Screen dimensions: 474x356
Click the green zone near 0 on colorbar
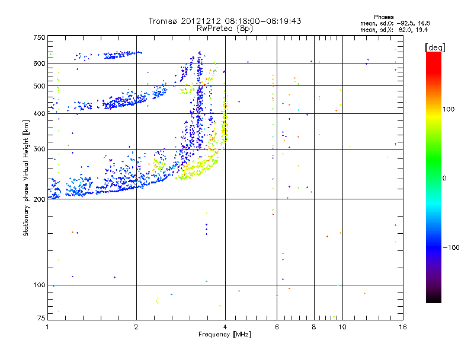[x=434, y=178]
